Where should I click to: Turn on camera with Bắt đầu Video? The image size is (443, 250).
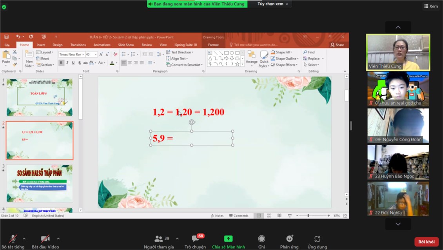click(45, 239)
